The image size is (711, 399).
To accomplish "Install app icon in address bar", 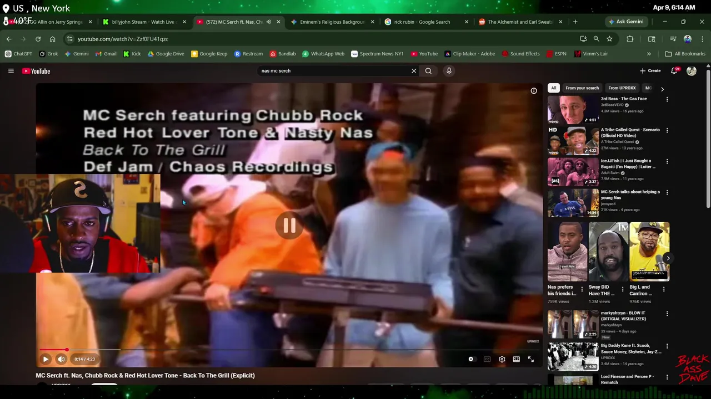I will tap(583, 39).
